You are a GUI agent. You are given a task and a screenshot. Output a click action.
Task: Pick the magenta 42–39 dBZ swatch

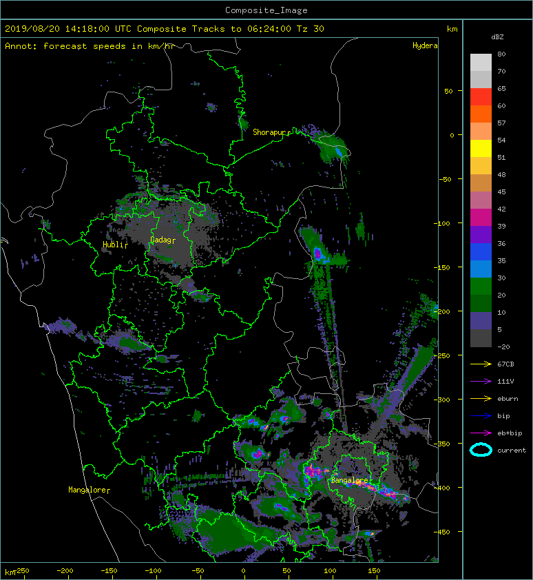[481, 218]
